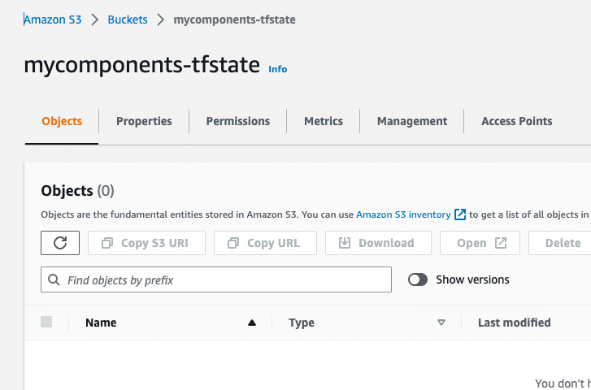
Task: Toggle the Show versions switch
Action: (x=418, y=279)
